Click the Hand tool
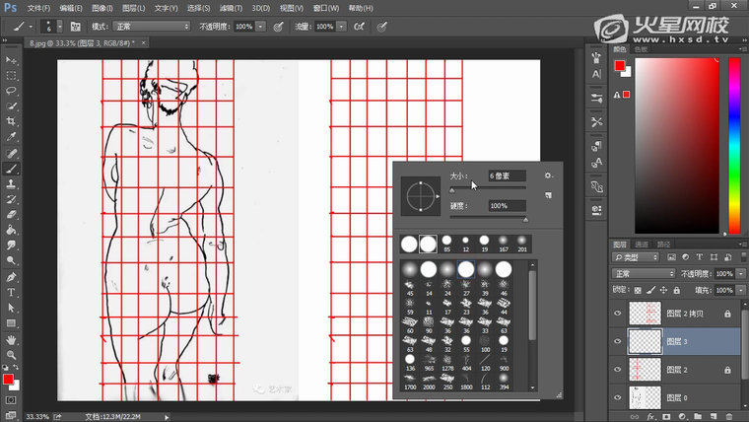Image resolution: width=749 pixels, height=422 pixels. 12,339
